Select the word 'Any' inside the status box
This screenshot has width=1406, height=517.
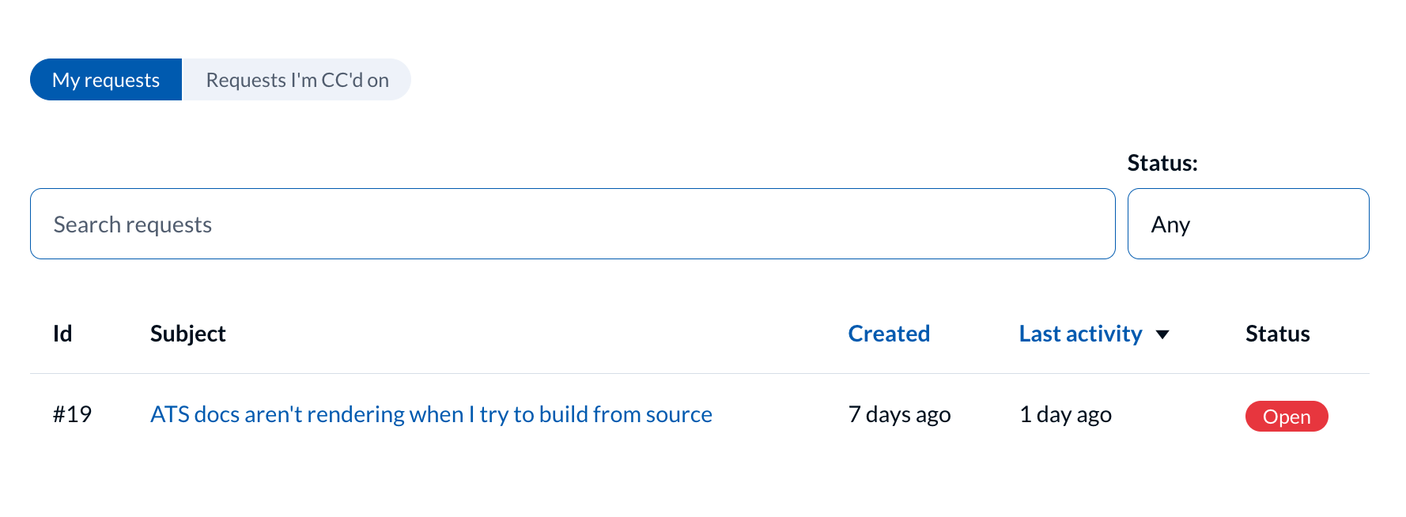click(x=1170, y=225)
